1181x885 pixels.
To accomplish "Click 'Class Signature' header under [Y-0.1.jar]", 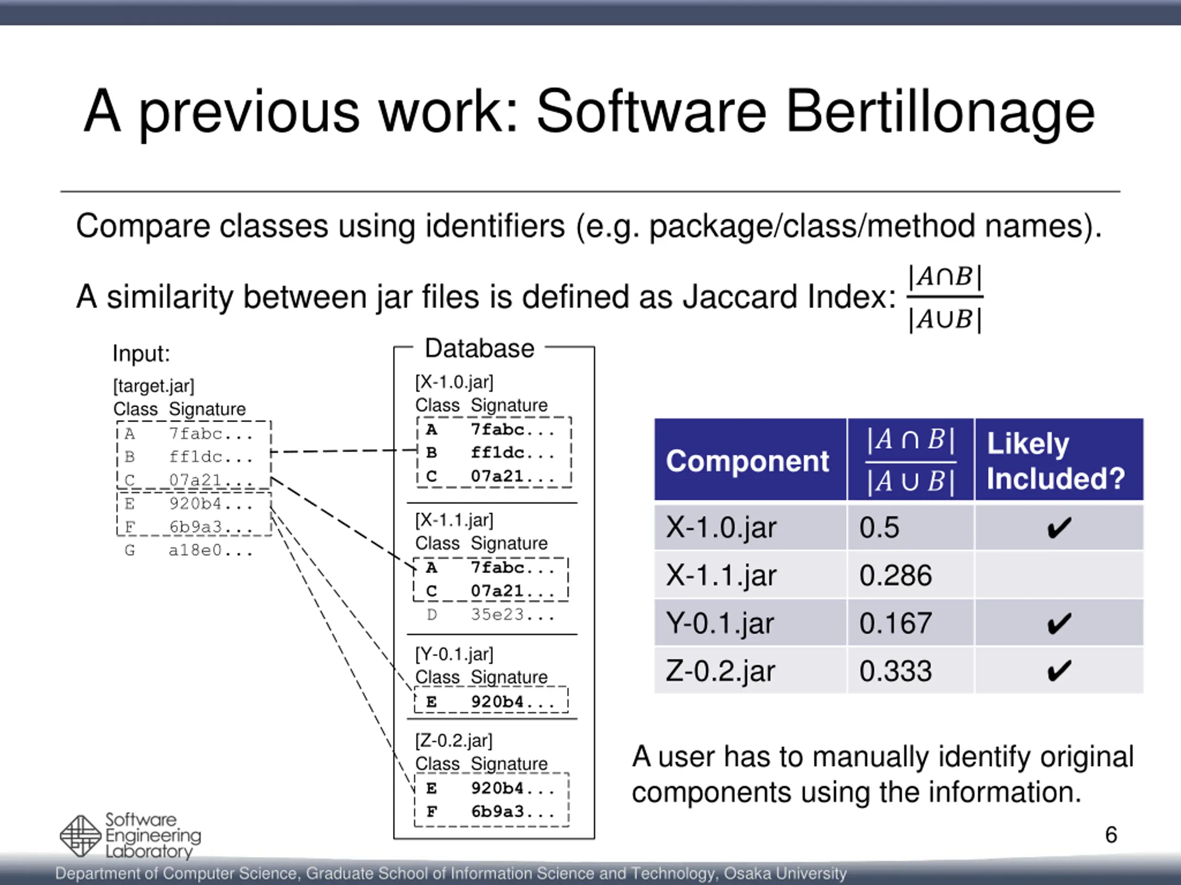I will [x=482, y=677].
